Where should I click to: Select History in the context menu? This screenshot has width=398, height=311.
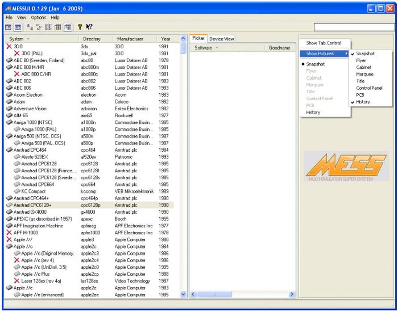pos(325,112)
